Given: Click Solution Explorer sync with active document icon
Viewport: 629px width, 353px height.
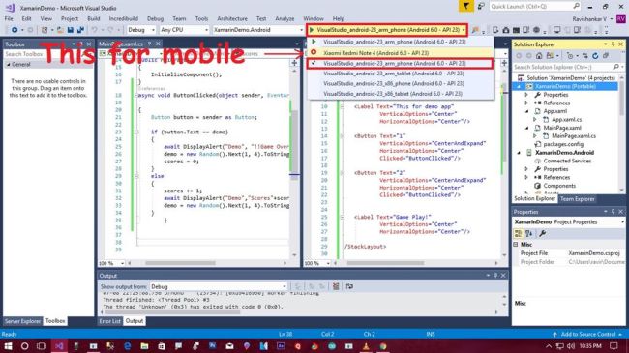Looking at the screenshot, I should point(585,56).
